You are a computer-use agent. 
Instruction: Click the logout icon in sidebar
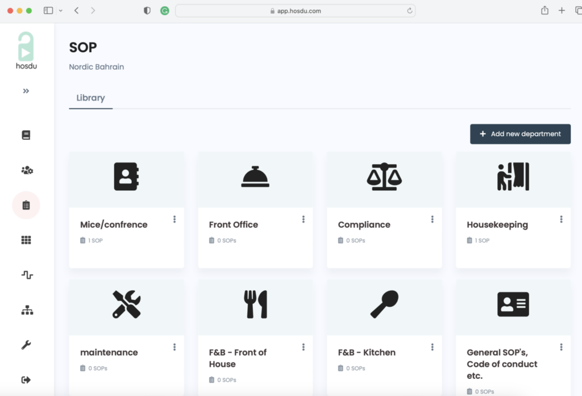26,380
